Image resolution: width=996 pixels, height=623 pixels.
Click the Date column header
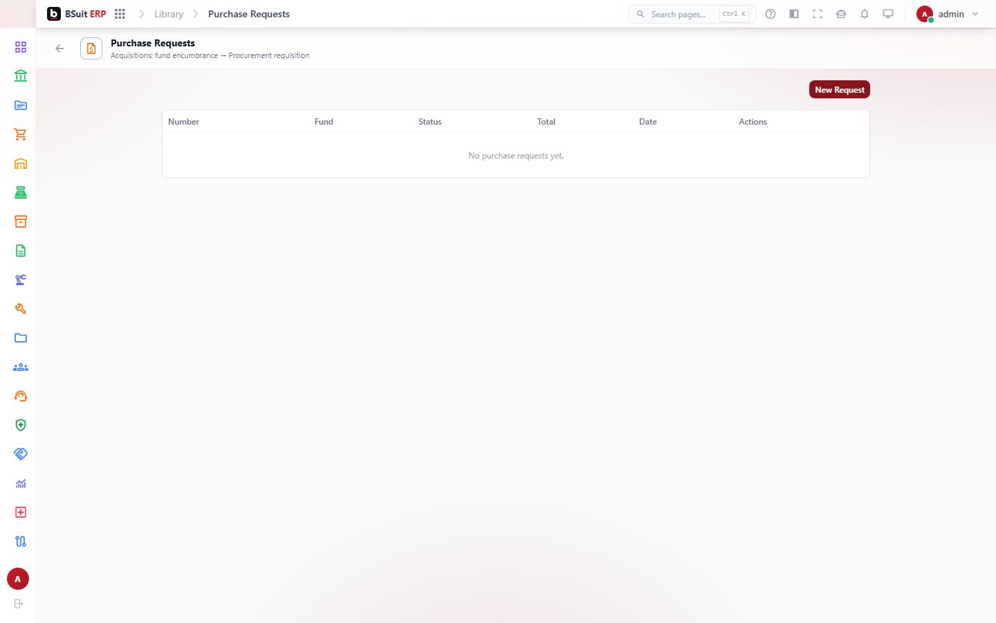(x=648, y=122)
